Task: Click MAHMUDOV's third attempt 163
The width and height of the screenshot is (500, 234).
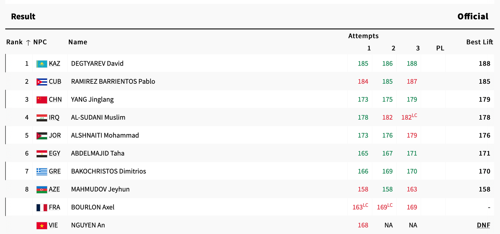Action: (x=412, y=189)
